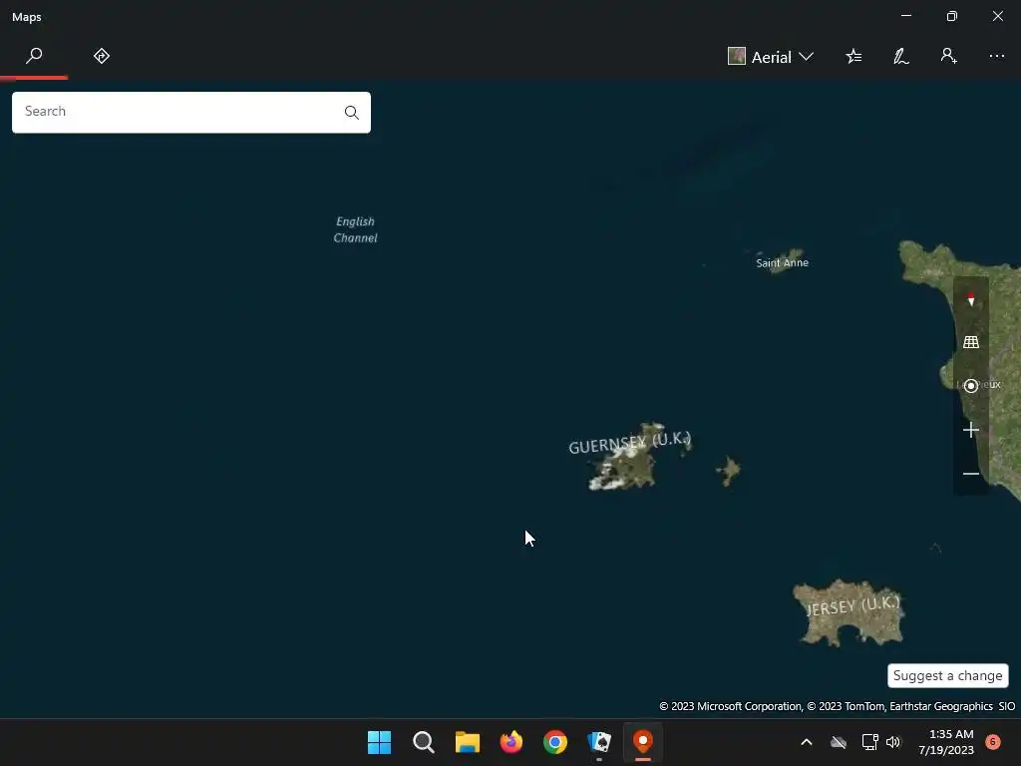This screenshot has height=766, width=1021.
Task: Open taskbar Search magnifier
Action: pos(423,742)
